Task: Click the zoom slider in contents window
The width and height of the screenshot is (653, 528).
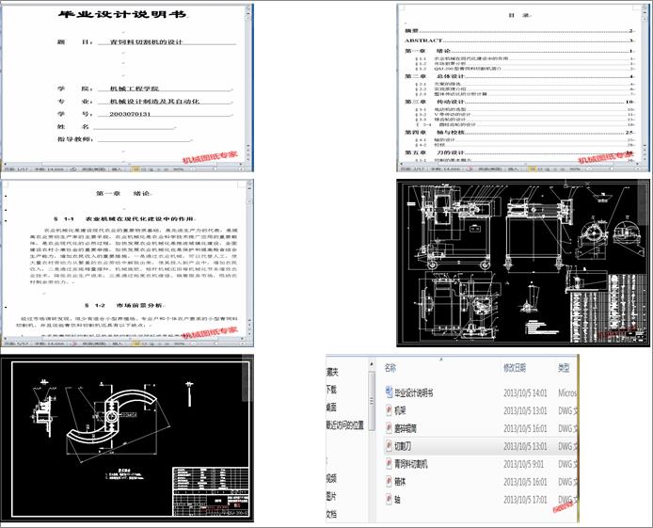Action: (x=611, y=169)
